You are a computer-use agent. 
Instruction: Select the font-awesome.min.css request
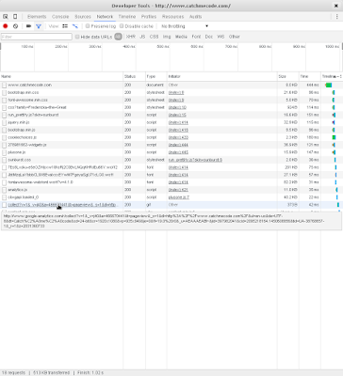pos(171,101)
